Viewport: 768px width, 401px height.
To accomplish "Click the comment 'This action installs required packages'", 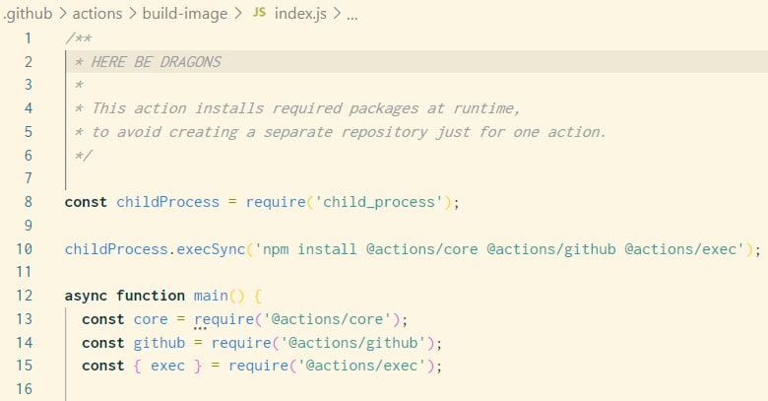I will [255, 108].
